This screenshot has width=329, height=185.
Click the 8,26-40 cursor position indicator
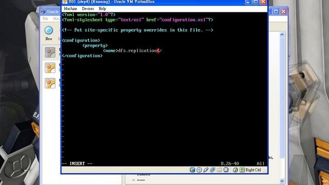click(x=230, y=163)
